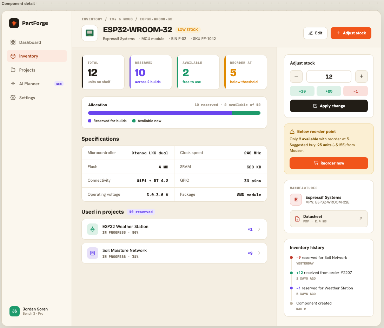Image resolution: width=384 pixels, height=328 pixels.
Task: Open the Dashboard page
Action: coord(37,42)
